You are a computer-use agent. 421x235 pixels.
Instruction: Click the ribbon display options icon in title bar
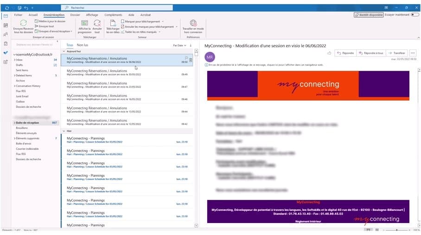tap(386, 8)
